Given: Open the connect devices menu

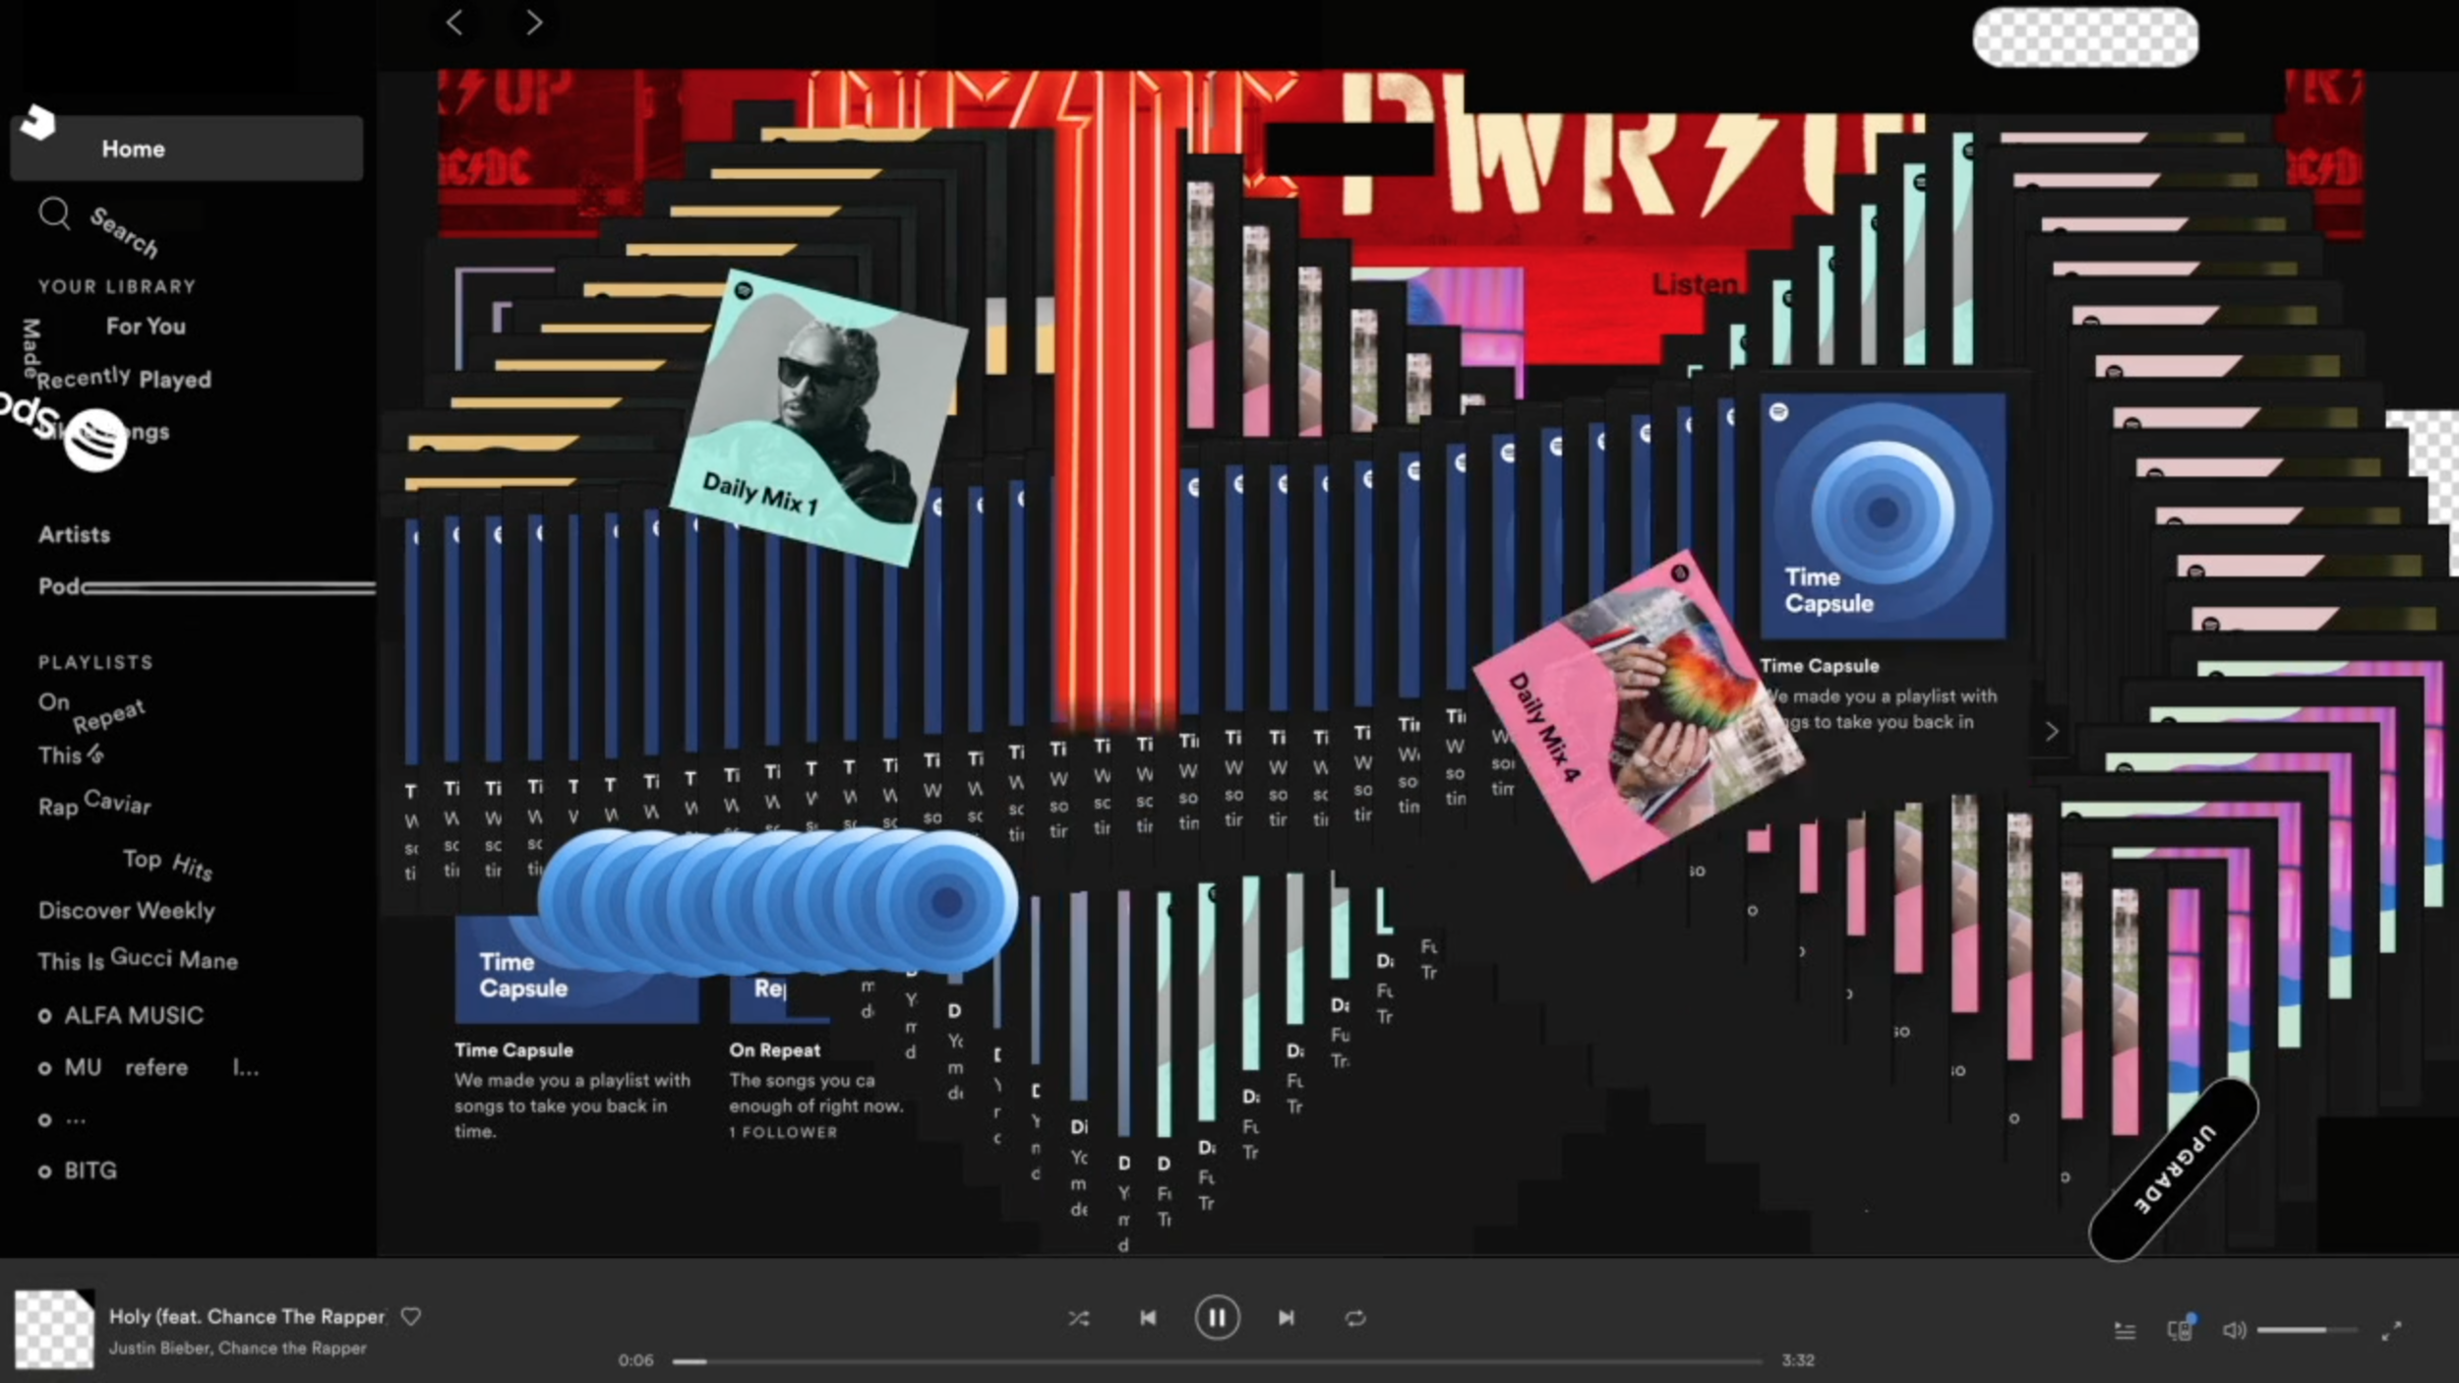Looking at the screenshot, I should point(2180,1330).
